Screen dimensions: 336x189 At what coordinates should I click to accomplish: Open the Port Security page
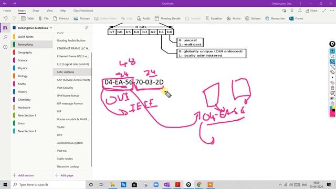pyautogui.click(x=72, y=88)
